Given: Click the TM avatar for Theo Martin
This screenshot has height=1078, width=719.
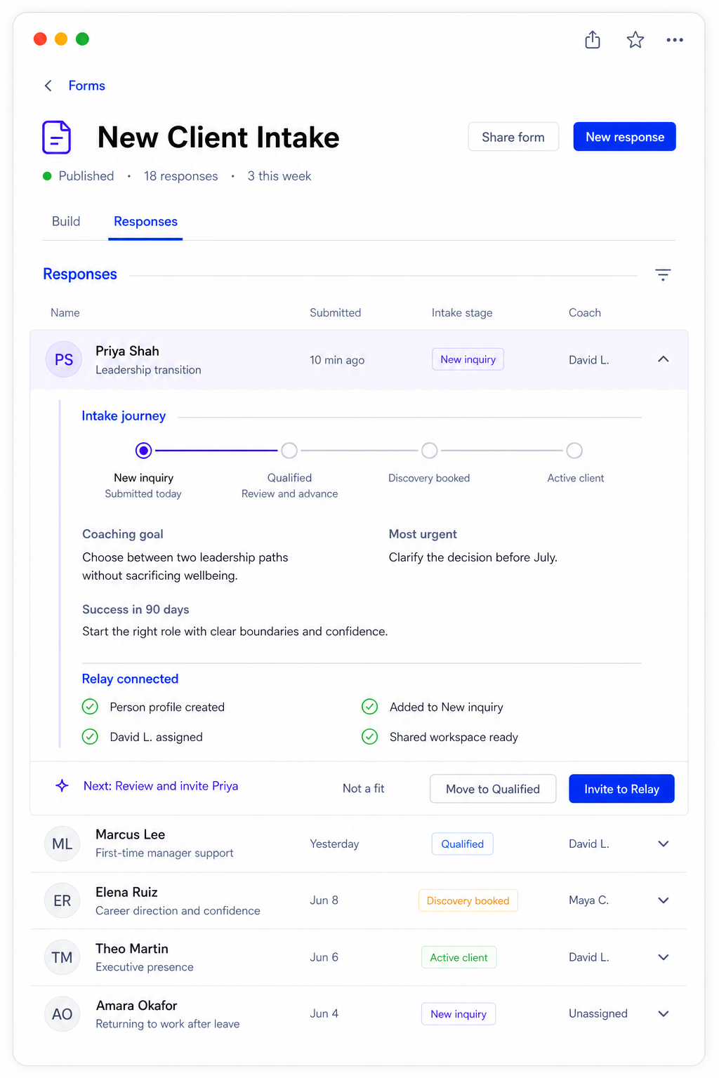Looking at the screenshot, I should (x=62, y=957).
